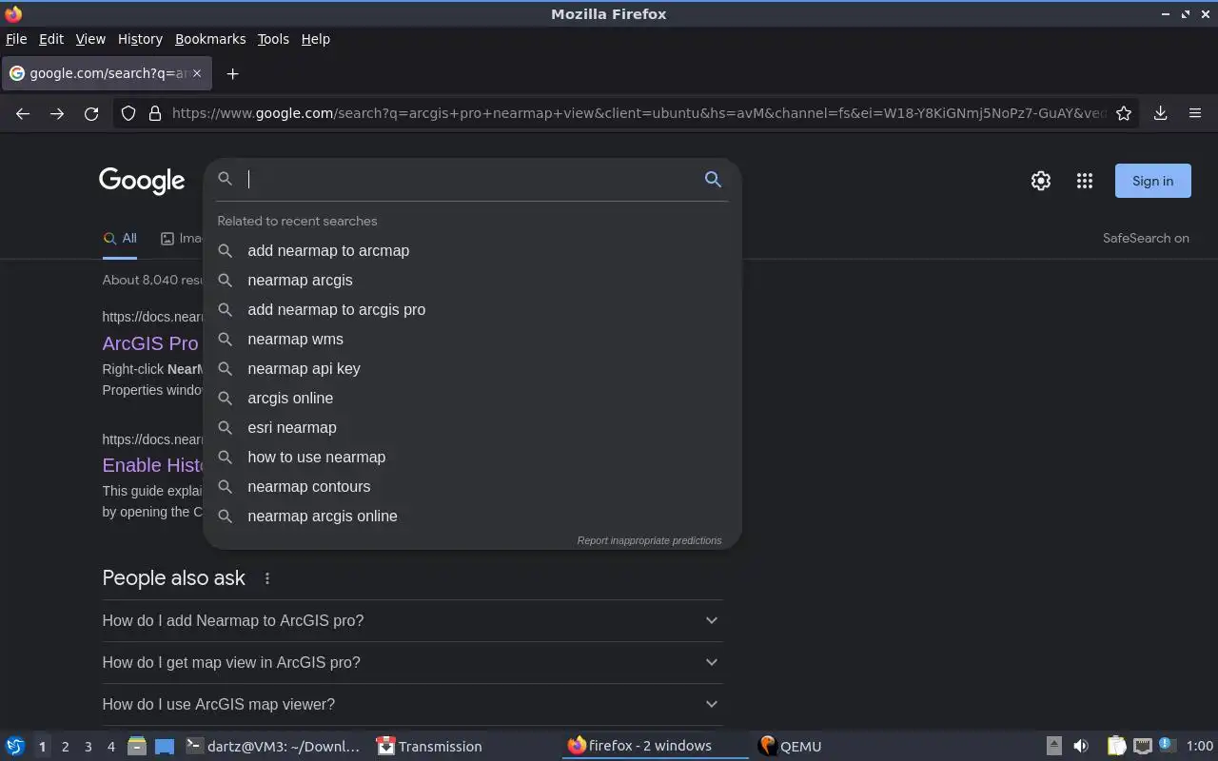Open the taskbar start menu icon
Viewport: 1218px width, 761px height.
(x=15, y=747)
